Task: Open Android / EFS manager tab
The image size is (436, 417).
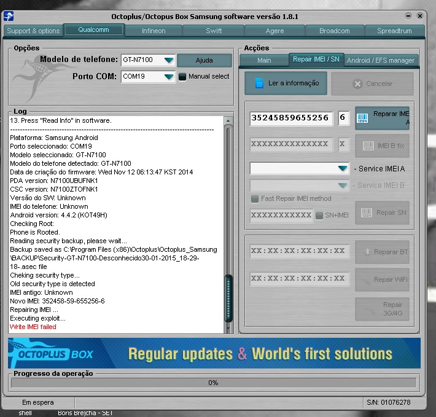Action: click(x=380, y=60)
